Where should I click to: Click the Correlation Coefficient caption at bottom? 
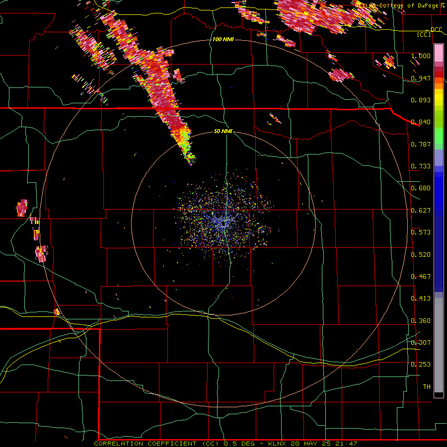pyautogui.click(x=225, y=444)
